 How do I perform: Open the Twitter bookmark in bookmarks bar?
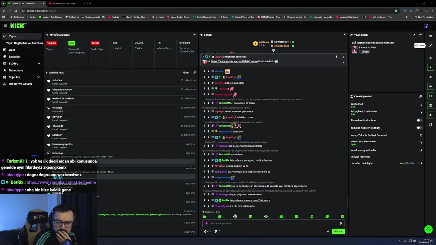point(31,17)
